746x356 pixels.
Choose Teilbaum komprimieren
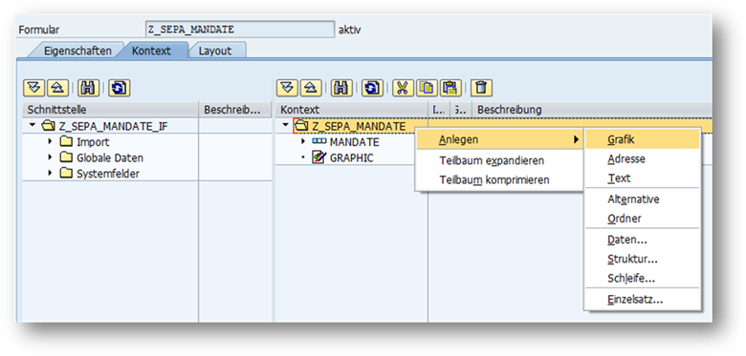tap(499, 179)
